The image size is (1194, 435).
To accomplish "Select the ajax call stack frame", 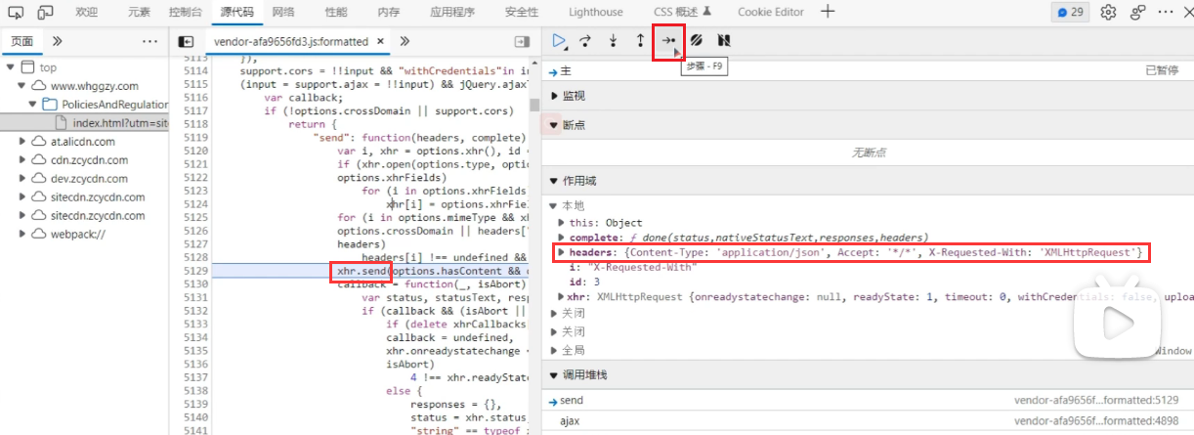I will (x=569, y=420).
